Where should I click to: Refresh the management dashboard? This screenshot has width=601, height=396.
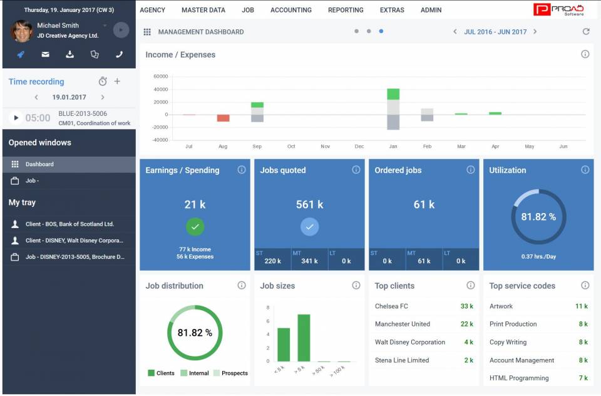586,31
